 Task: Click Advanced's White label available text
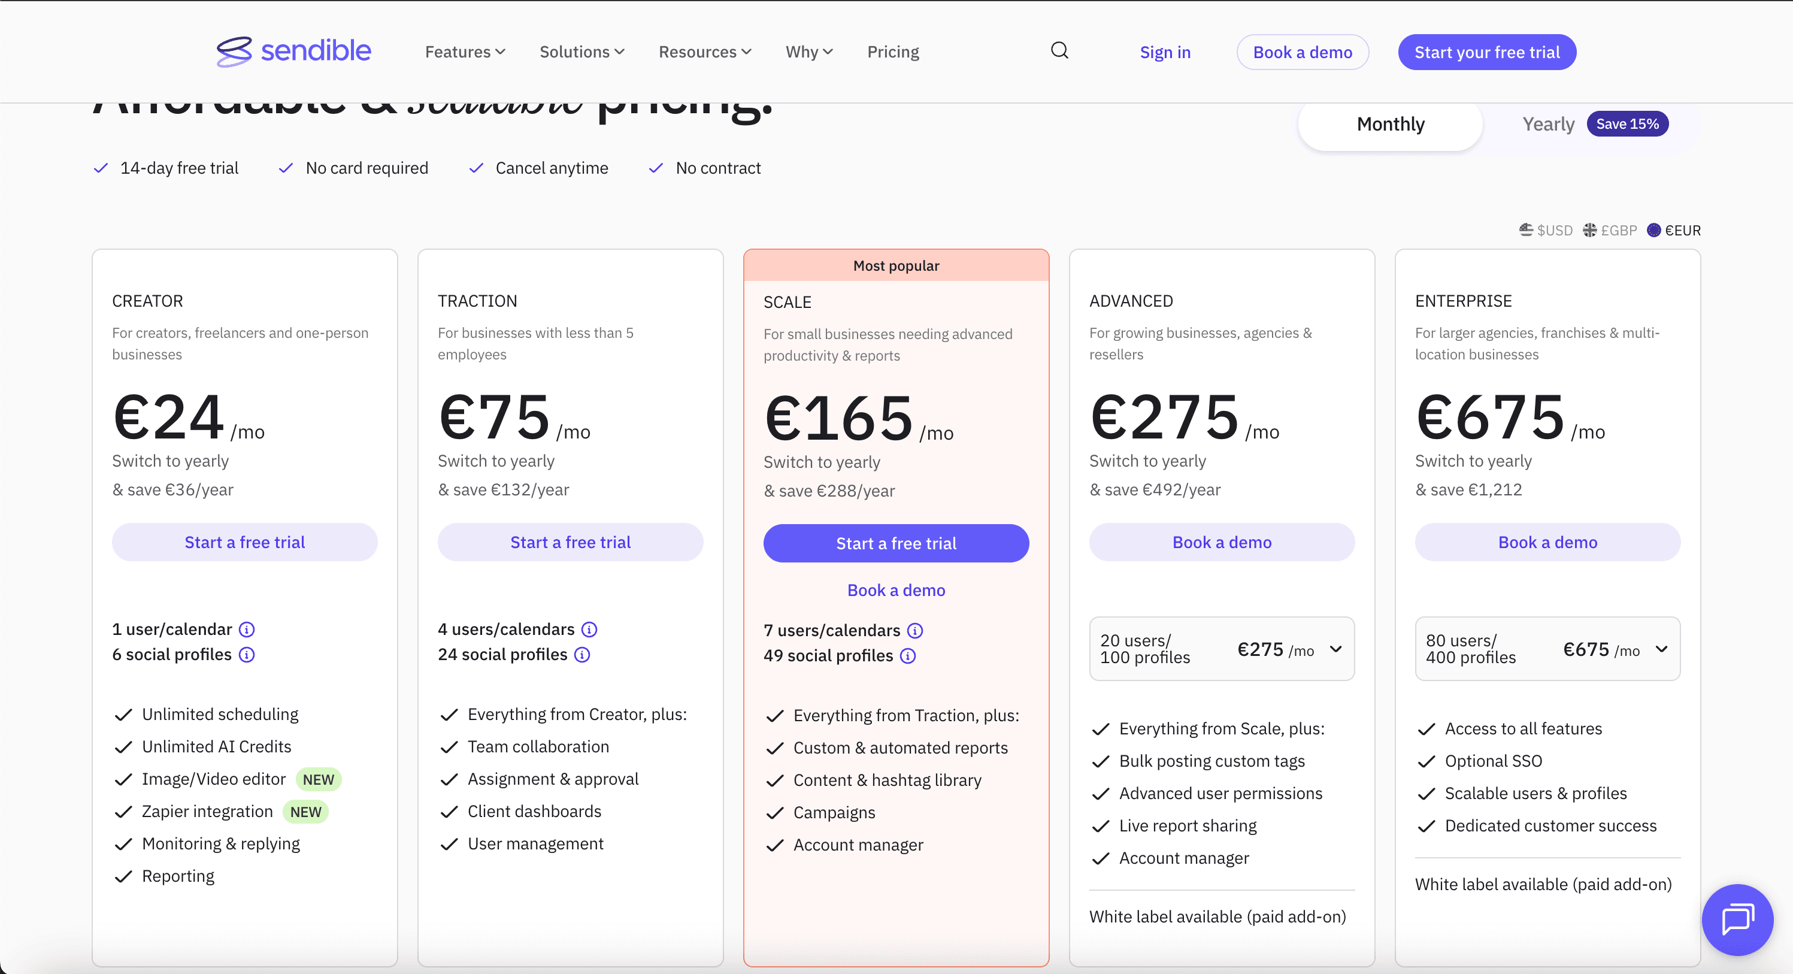point(1217,917)
